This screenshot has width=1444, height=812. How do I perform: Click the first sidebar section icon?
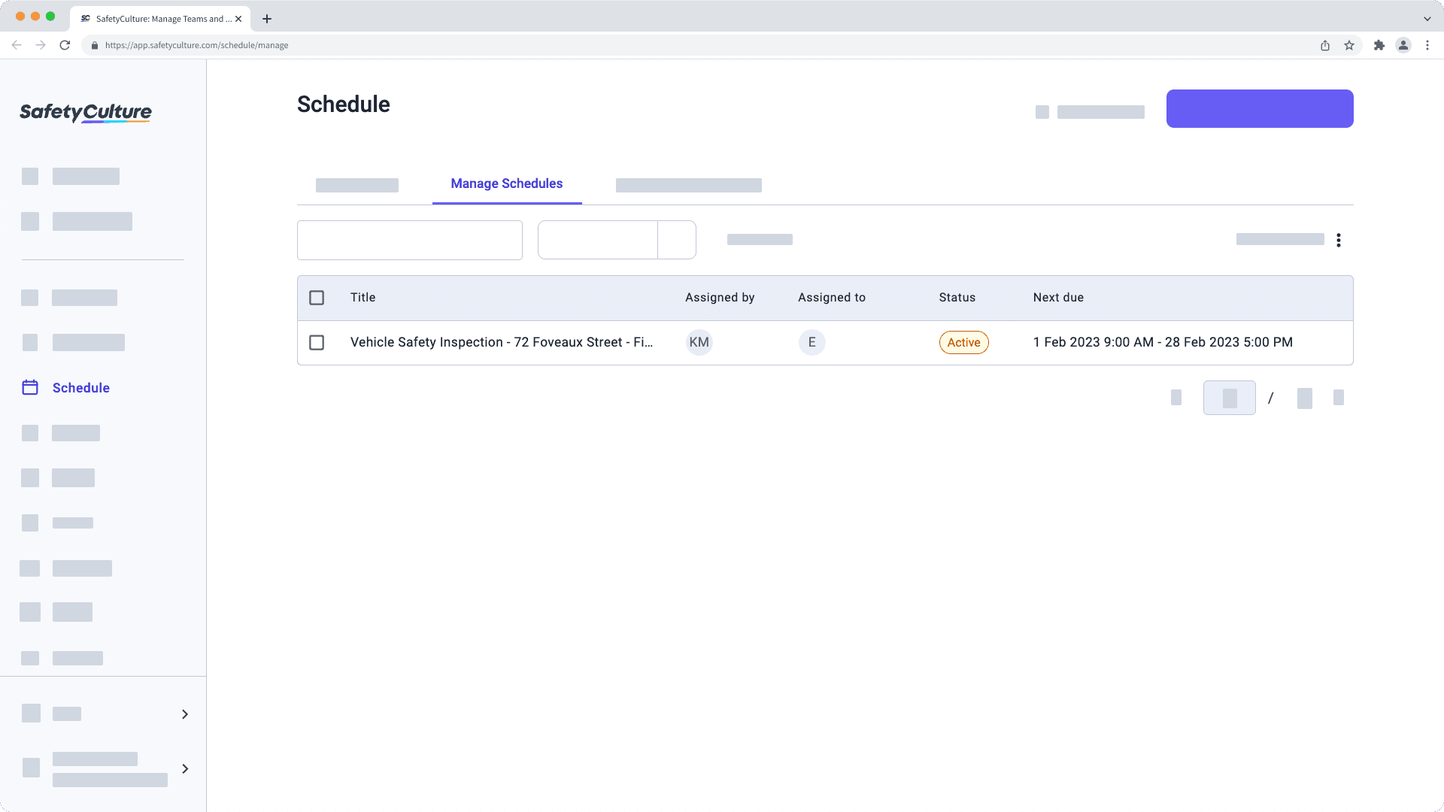(x=30, y=177)
